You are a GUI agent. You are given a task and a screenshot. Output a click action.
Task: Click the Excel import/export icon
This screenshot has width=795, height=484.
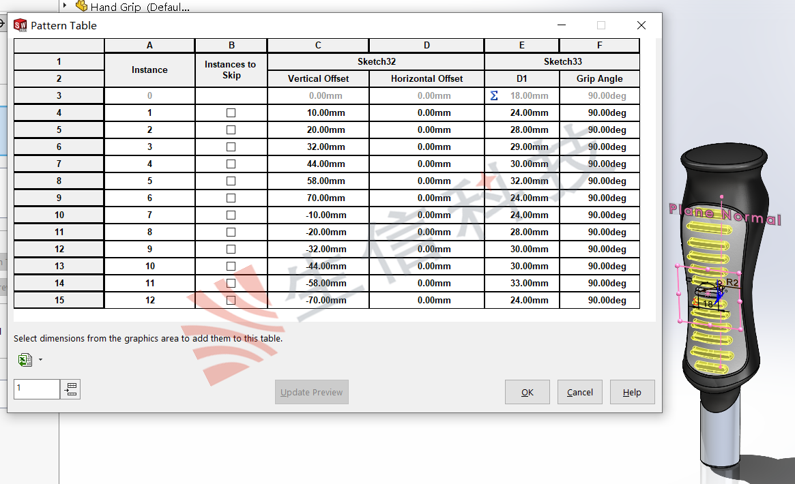(25, 360)
